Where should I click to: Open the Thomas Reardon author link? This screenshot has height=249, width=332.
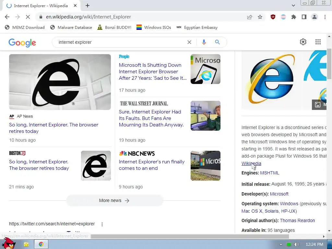click(297, 220)
